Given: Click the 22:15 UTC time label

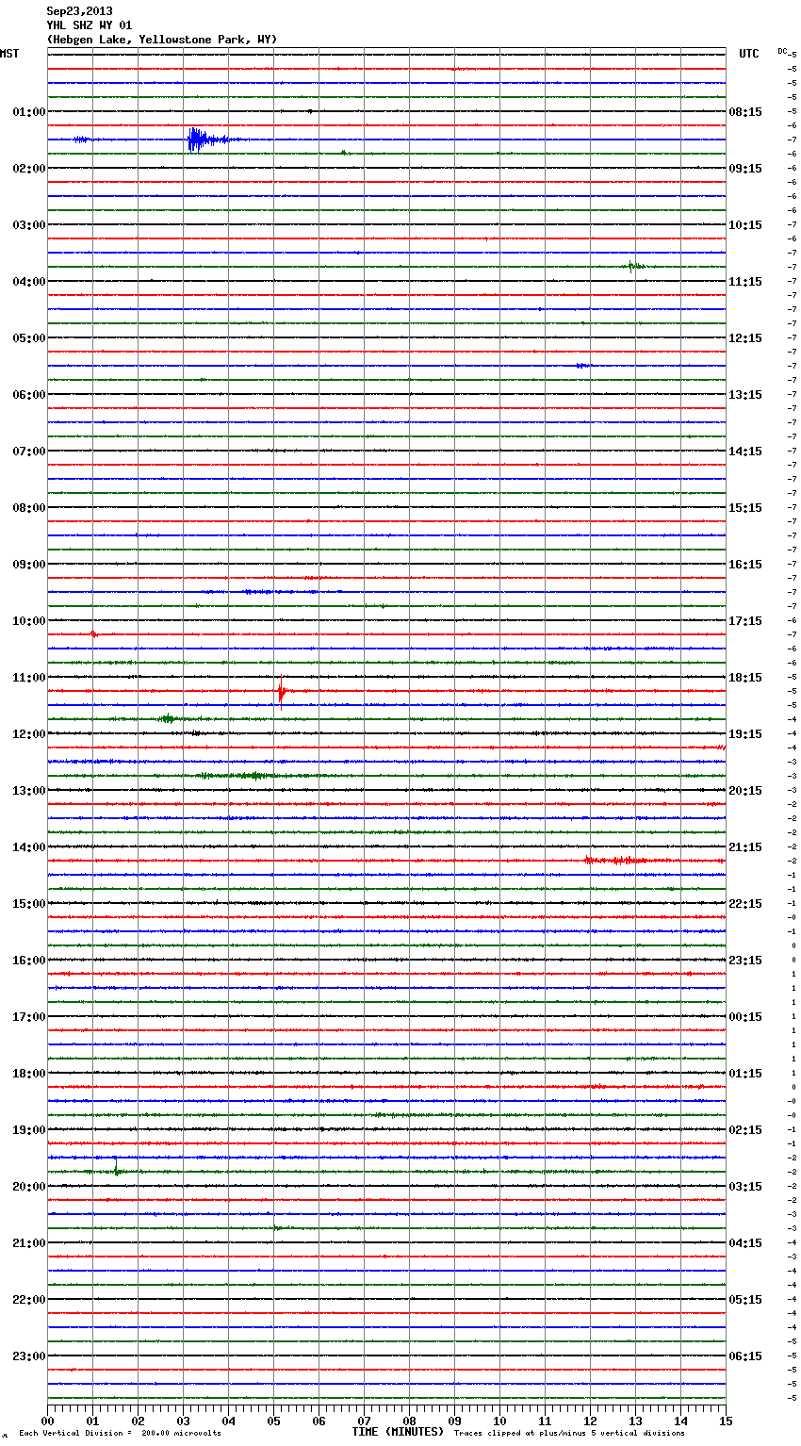Looking at the screenshot, I should [745, 904].
